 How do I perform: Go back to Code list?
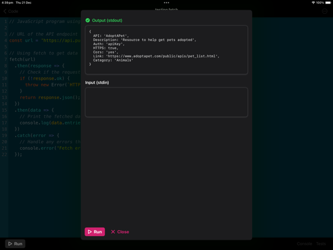(x=11, y=11)
